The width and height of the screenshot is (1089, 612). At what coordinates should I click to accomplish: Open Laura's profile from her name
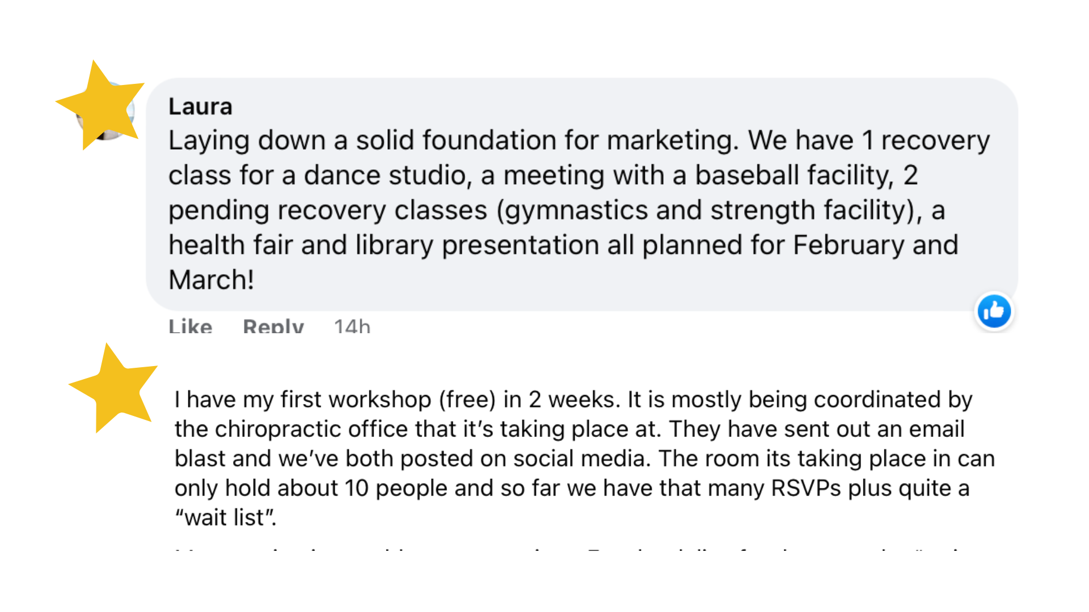click(200, 107)
